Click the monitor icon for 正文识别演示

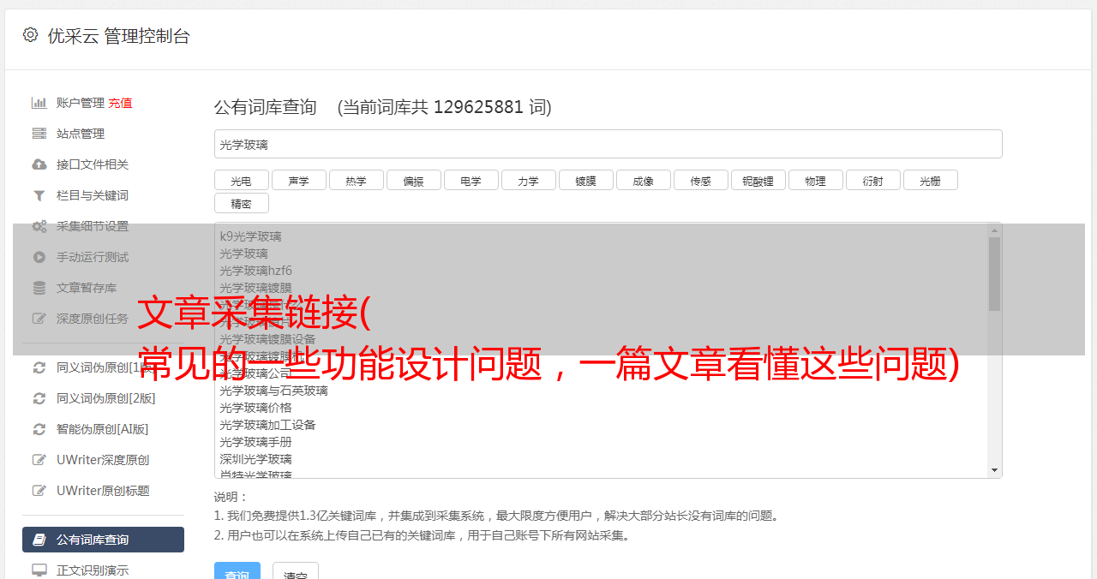click(x=39, y=570)
